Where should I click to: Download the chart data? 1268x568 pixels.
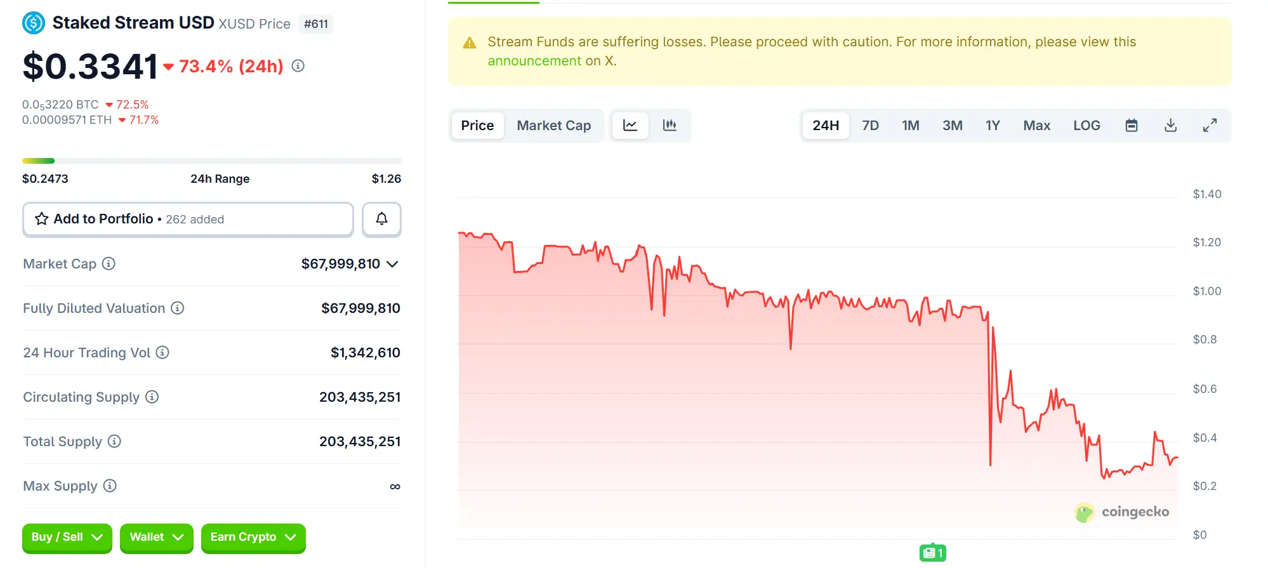click(1170, 125)
